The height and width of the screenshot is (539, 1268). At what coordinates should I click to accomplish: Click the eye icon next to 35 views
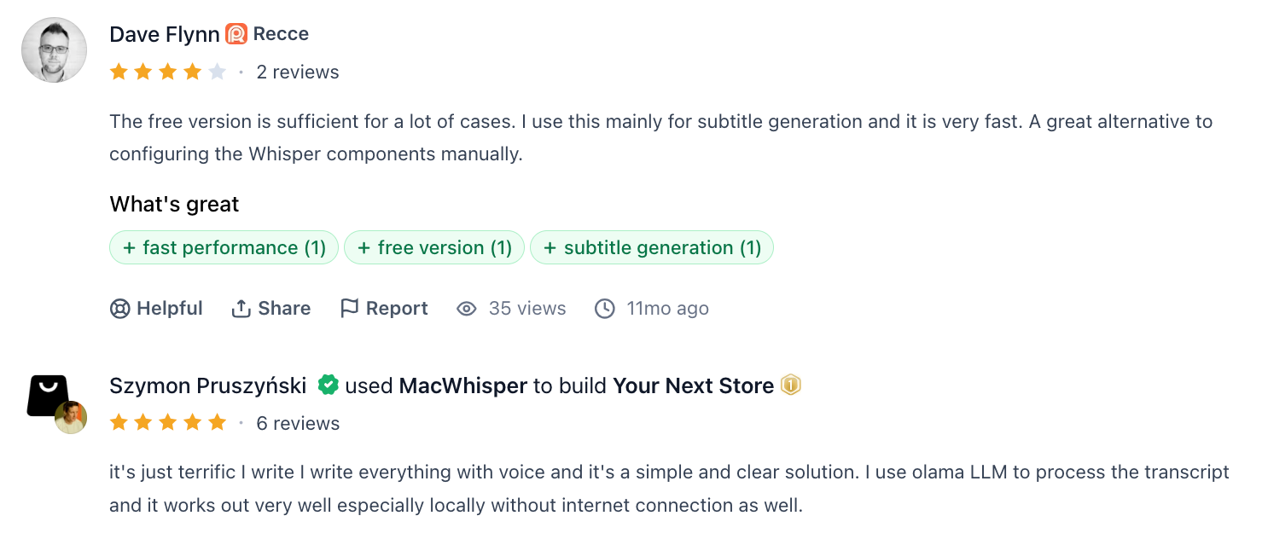466,309
